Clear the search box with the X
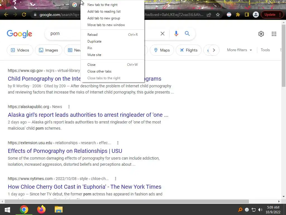 [x=162, y=34]
